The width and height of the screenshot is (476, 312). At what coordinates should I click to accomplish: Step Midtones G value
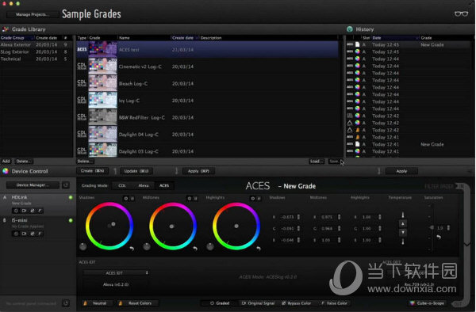[339, 228]
